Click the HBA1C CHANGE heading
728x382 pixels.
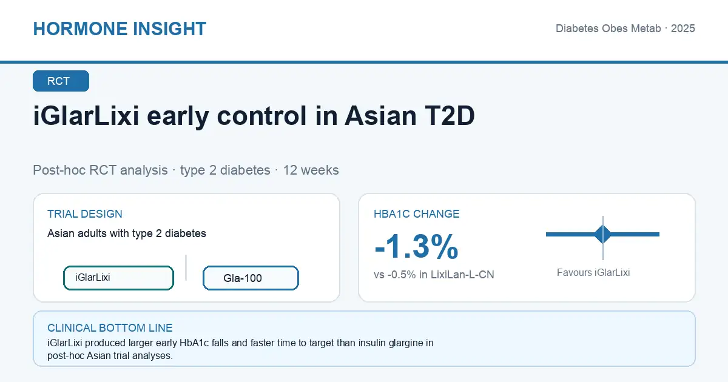417,214
